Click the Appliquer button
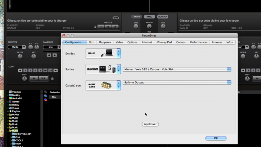 [x=150, y=124]
